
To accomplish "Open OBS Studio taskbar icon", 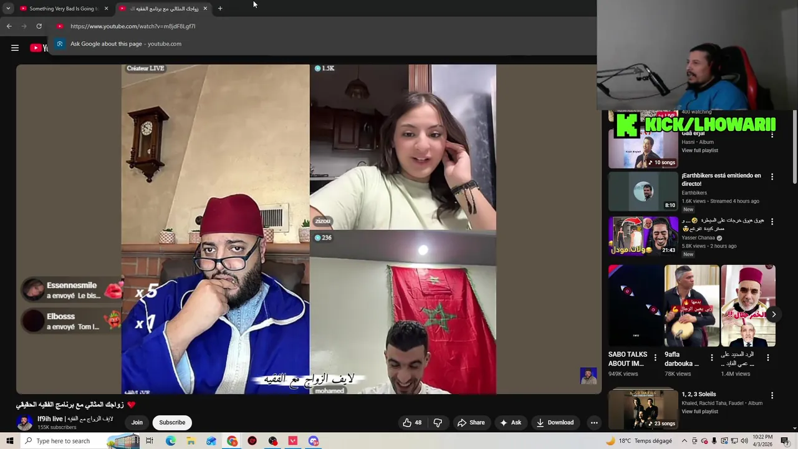I will [273, 441].
